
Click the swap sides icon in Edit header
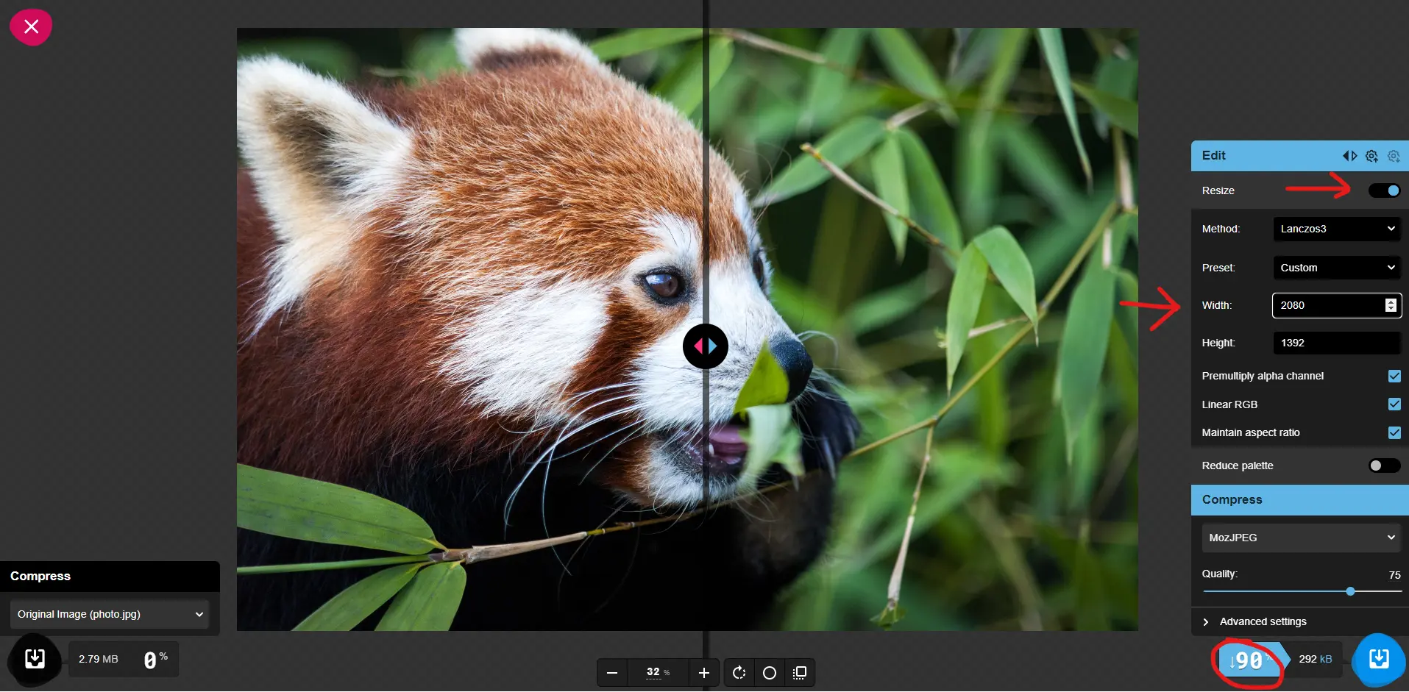pos(1349,156)
